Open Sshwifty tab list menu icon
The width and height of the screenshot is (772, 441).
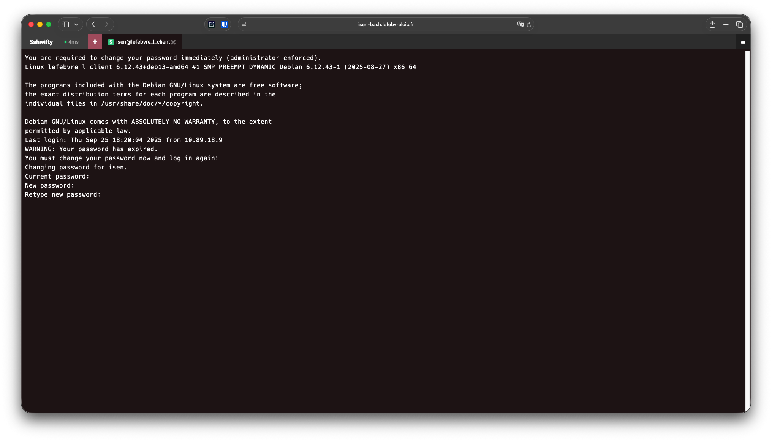(743, 42)
